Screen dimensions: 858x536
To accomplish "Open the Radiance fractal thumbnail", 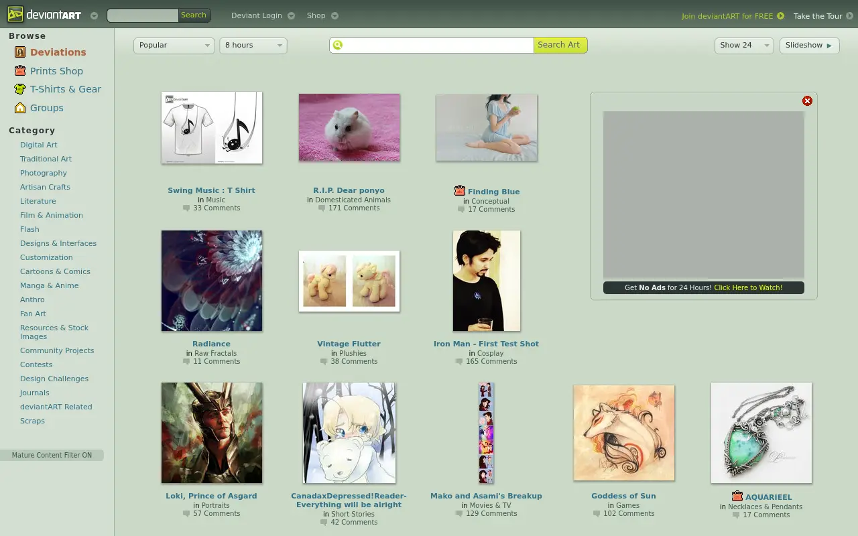I will (x=212, y=281).
